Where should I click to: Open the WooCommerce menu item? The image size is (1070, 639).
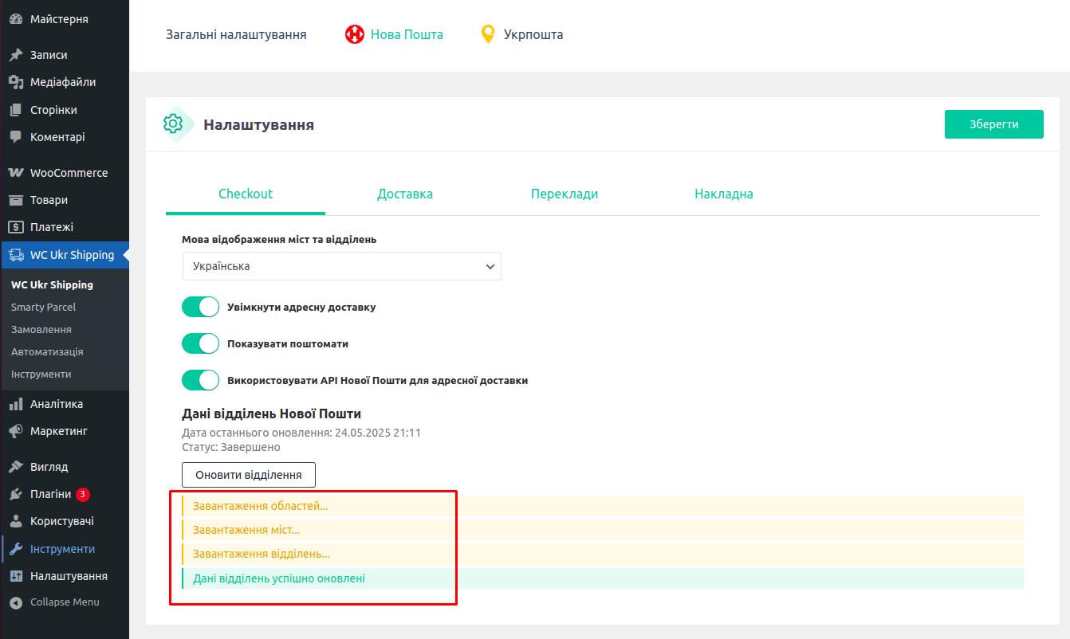65,173
